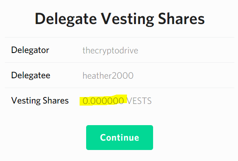Click the green Continue button
Viewport: 238px width, 161px height.
click(x=120, y=137)
